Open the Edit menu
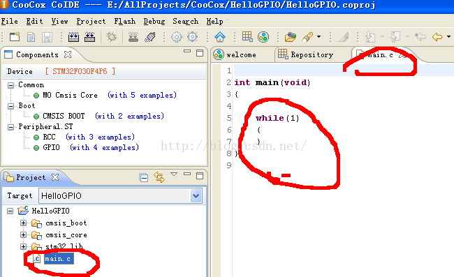 point(34,22)
